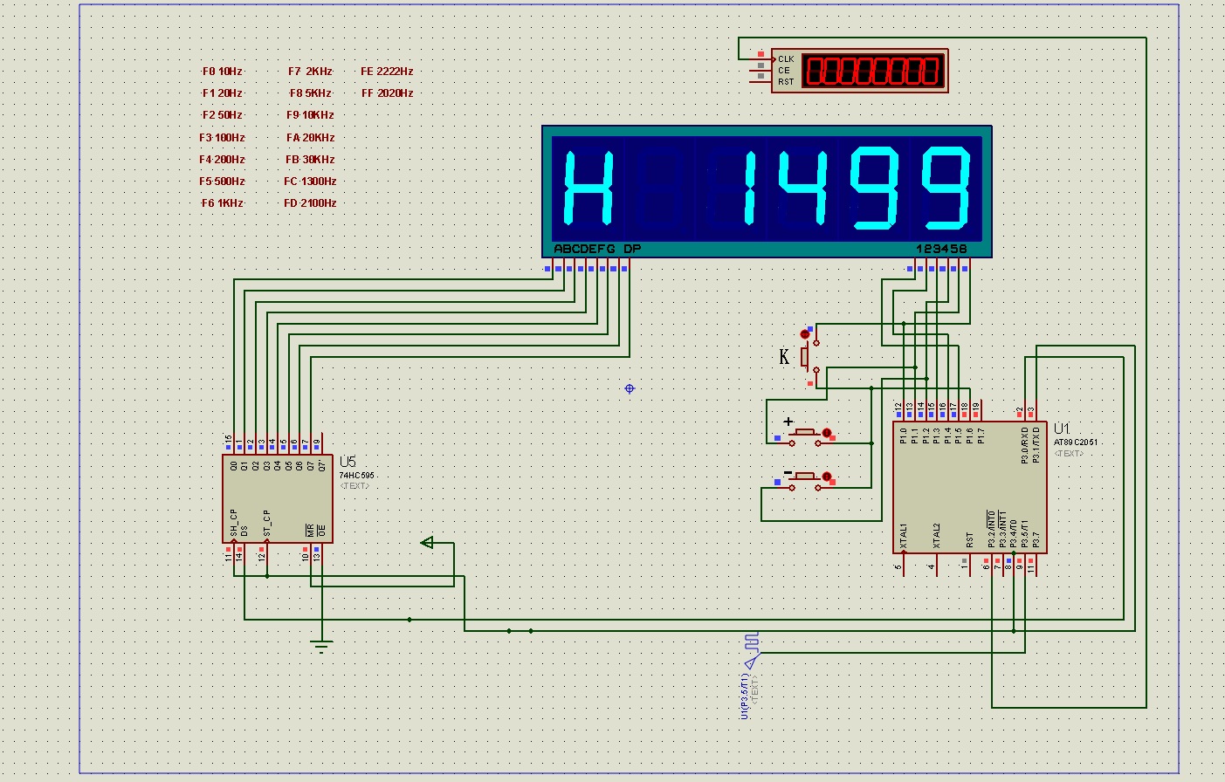
Task: Click the blue origin marker crosshair
Action: (x=630, y=388)
